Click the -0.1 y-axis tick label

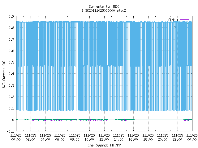coord(10,131)
